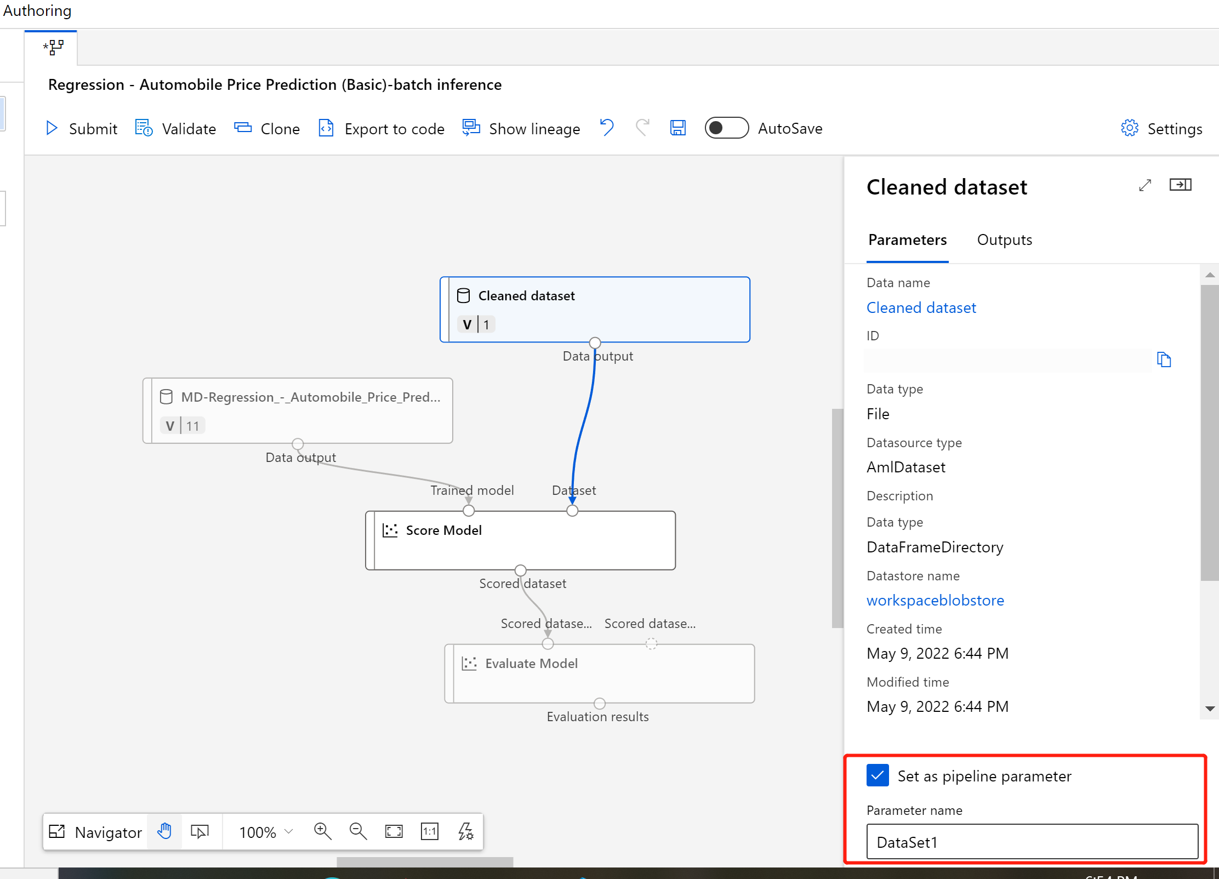Open the workspaceblobstore link
Viewport: 1219px width, 879px height.
point(935,600)
